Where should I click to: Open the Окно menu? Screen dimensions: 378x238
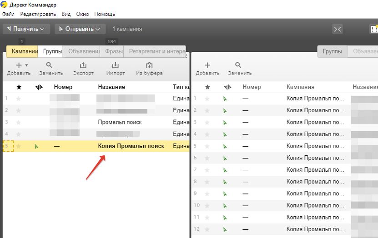pos(82,14)
